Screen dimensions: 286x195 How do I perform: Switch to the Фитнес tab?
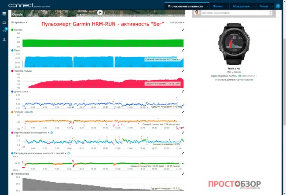tap(218, 6)
